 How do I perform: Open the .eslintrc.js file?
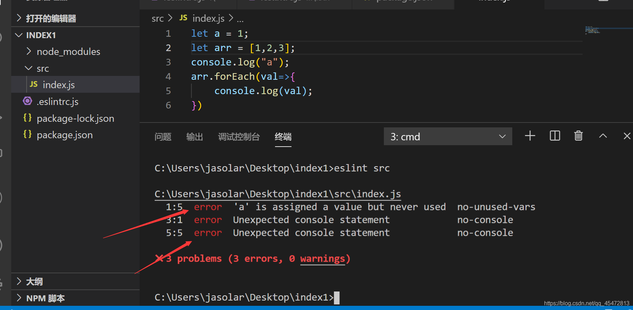tap(57, 102)
